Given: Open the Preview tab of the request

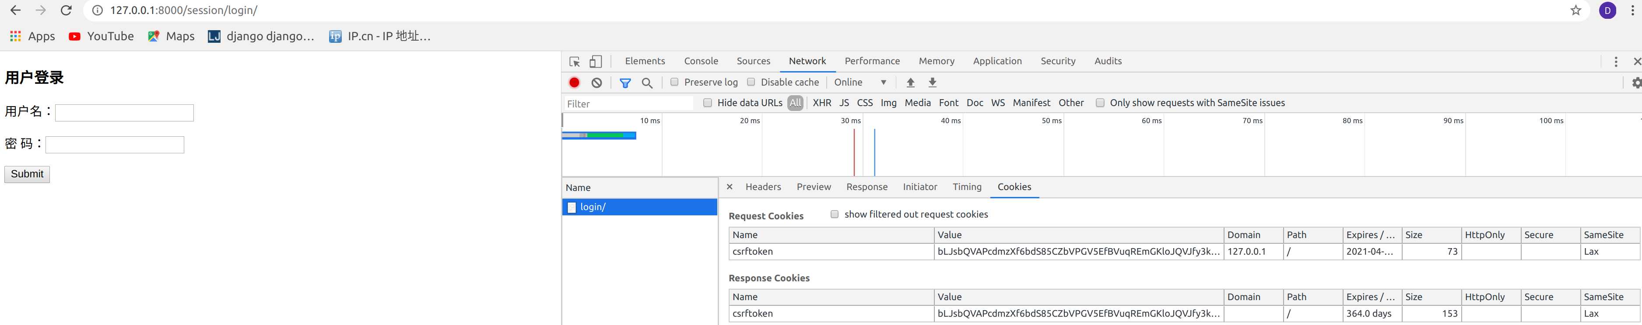Looking at the screenshot, I should (814, 187).
